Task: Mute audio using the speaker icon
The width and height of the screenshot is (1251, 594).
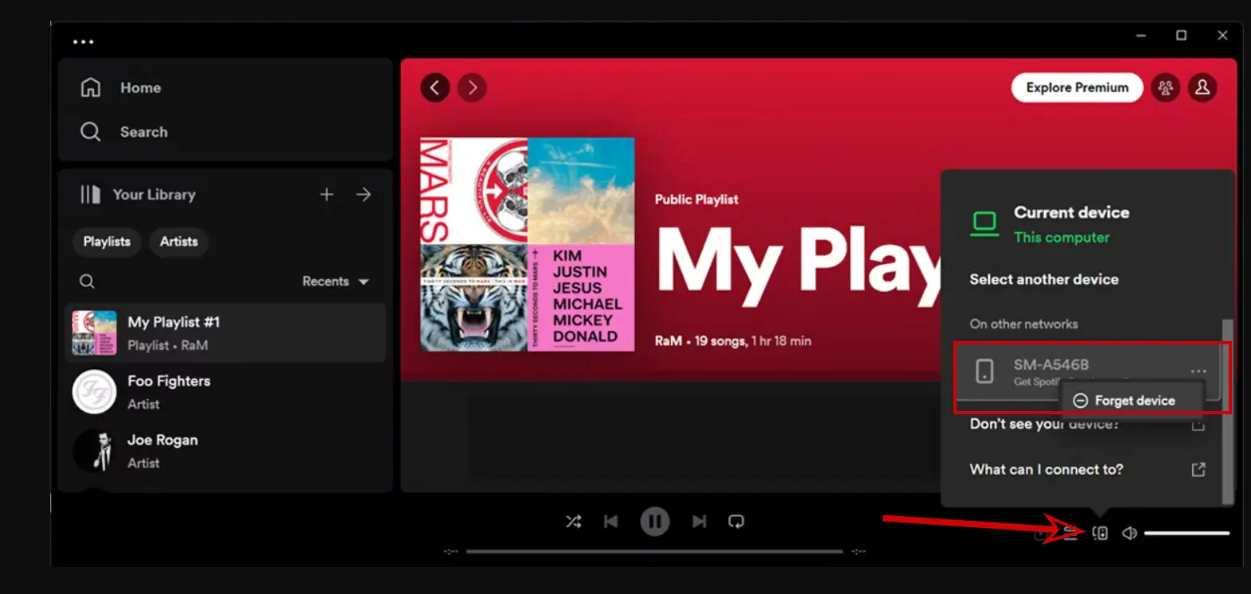Action: (x=1129, y=533)
